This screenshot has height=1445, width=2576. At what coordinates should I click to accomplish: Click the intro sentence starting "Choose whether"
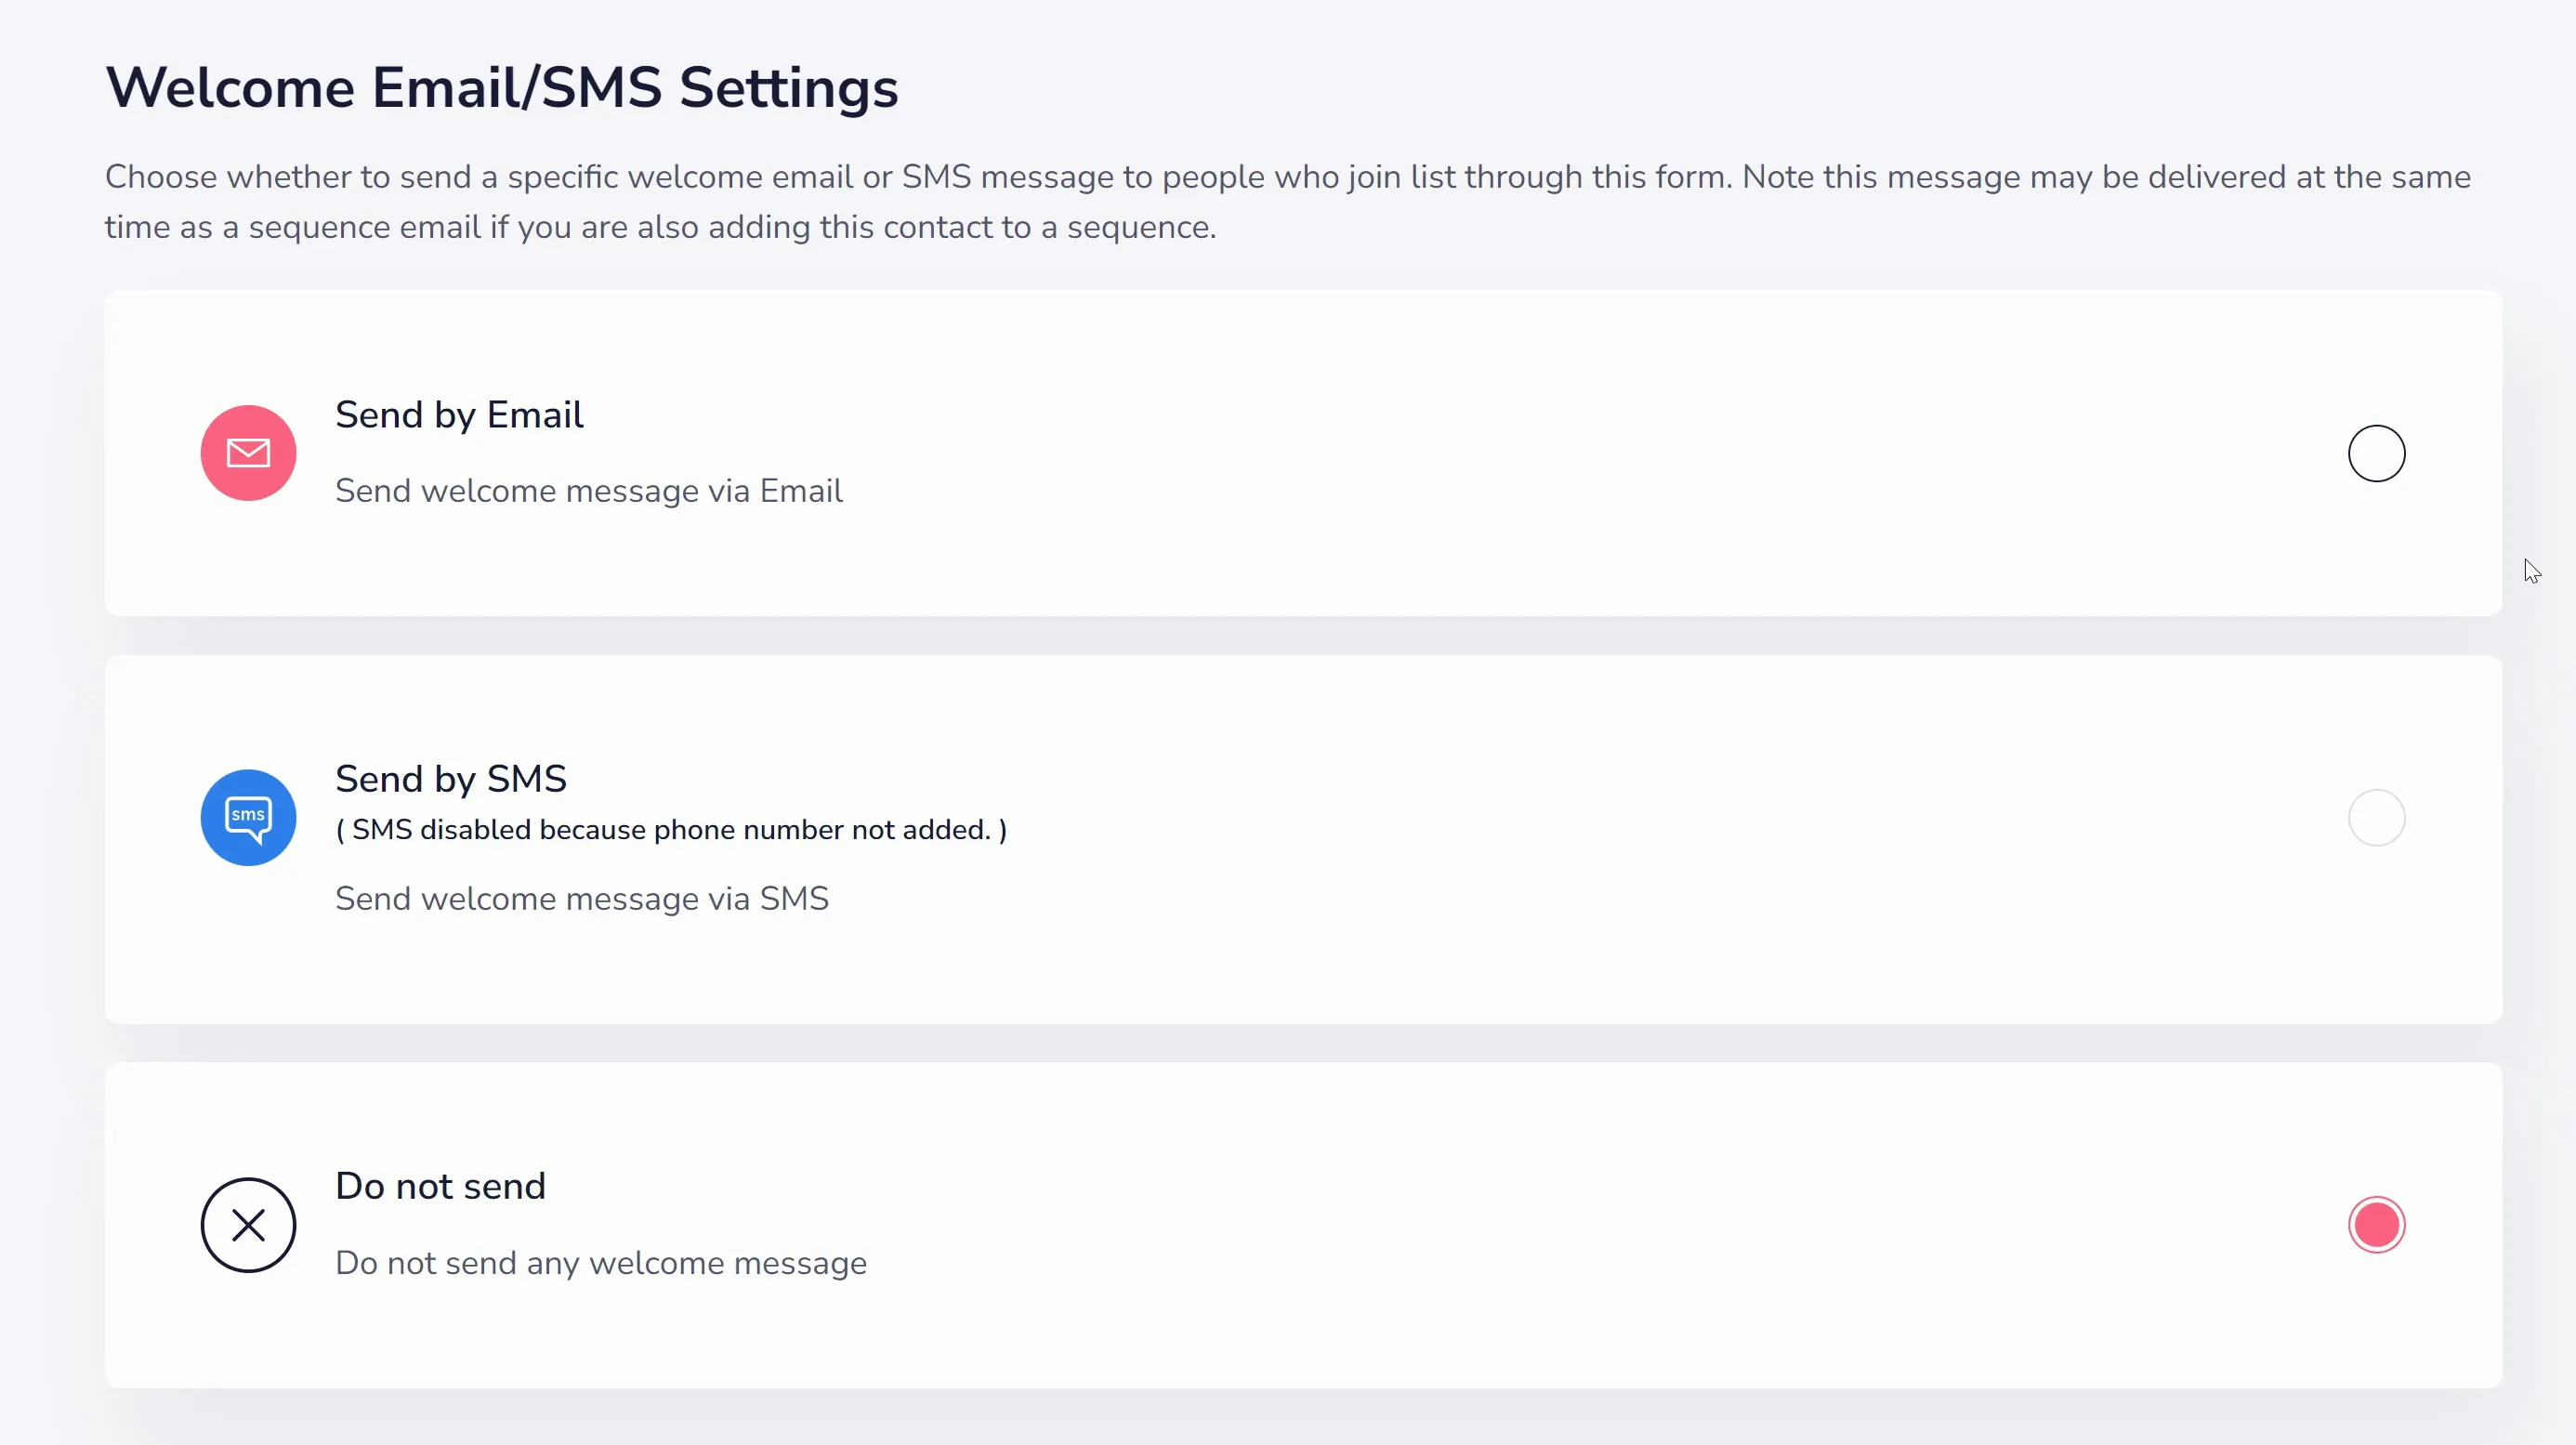pyautogui.click(x=919, y=177)
